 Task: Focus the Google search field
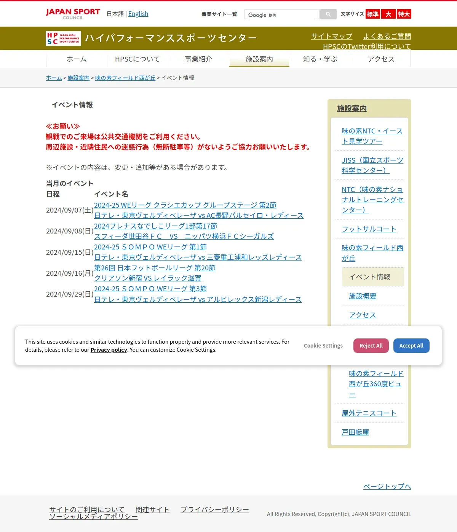click(282, 14)
